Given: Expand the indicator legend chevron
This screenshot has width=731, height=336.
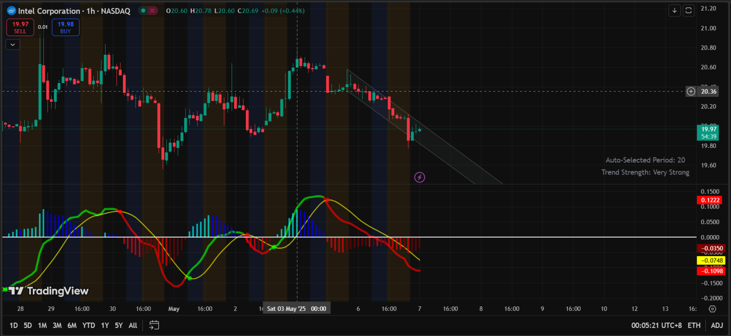Looking at the screenshot, I should click(x=13, y=44).
